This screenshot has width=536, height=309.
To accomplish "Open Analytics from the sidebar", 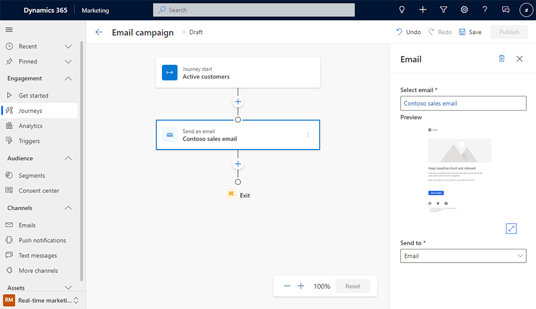I will [30, 126].
